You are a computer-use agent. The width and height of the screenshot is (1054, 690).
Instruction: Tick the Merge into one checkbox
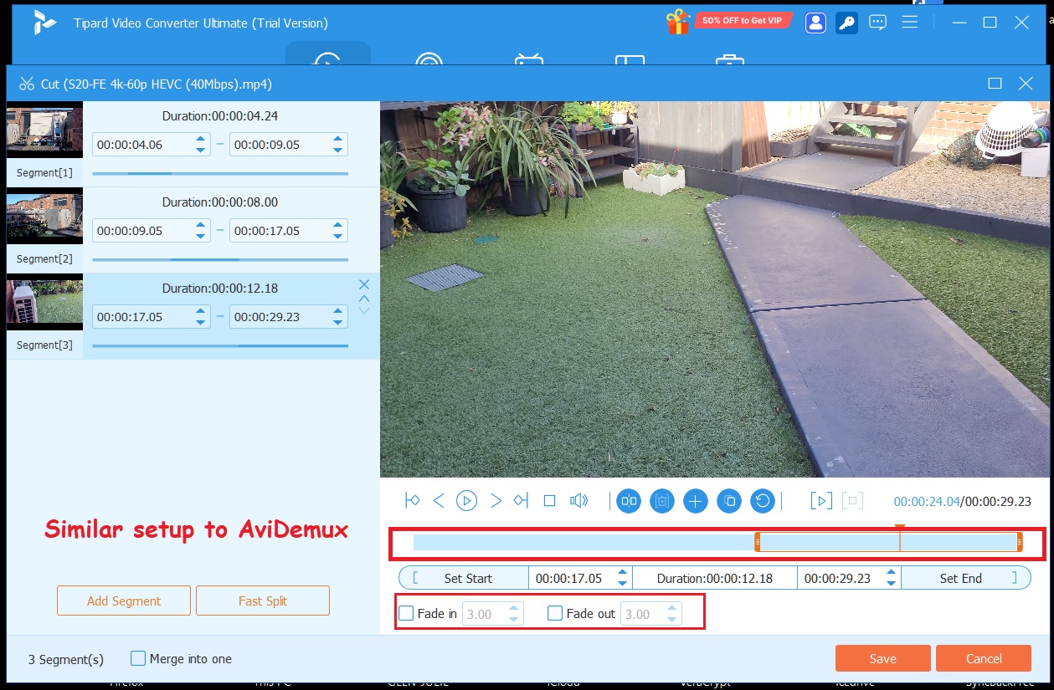[x=138, y=658]
